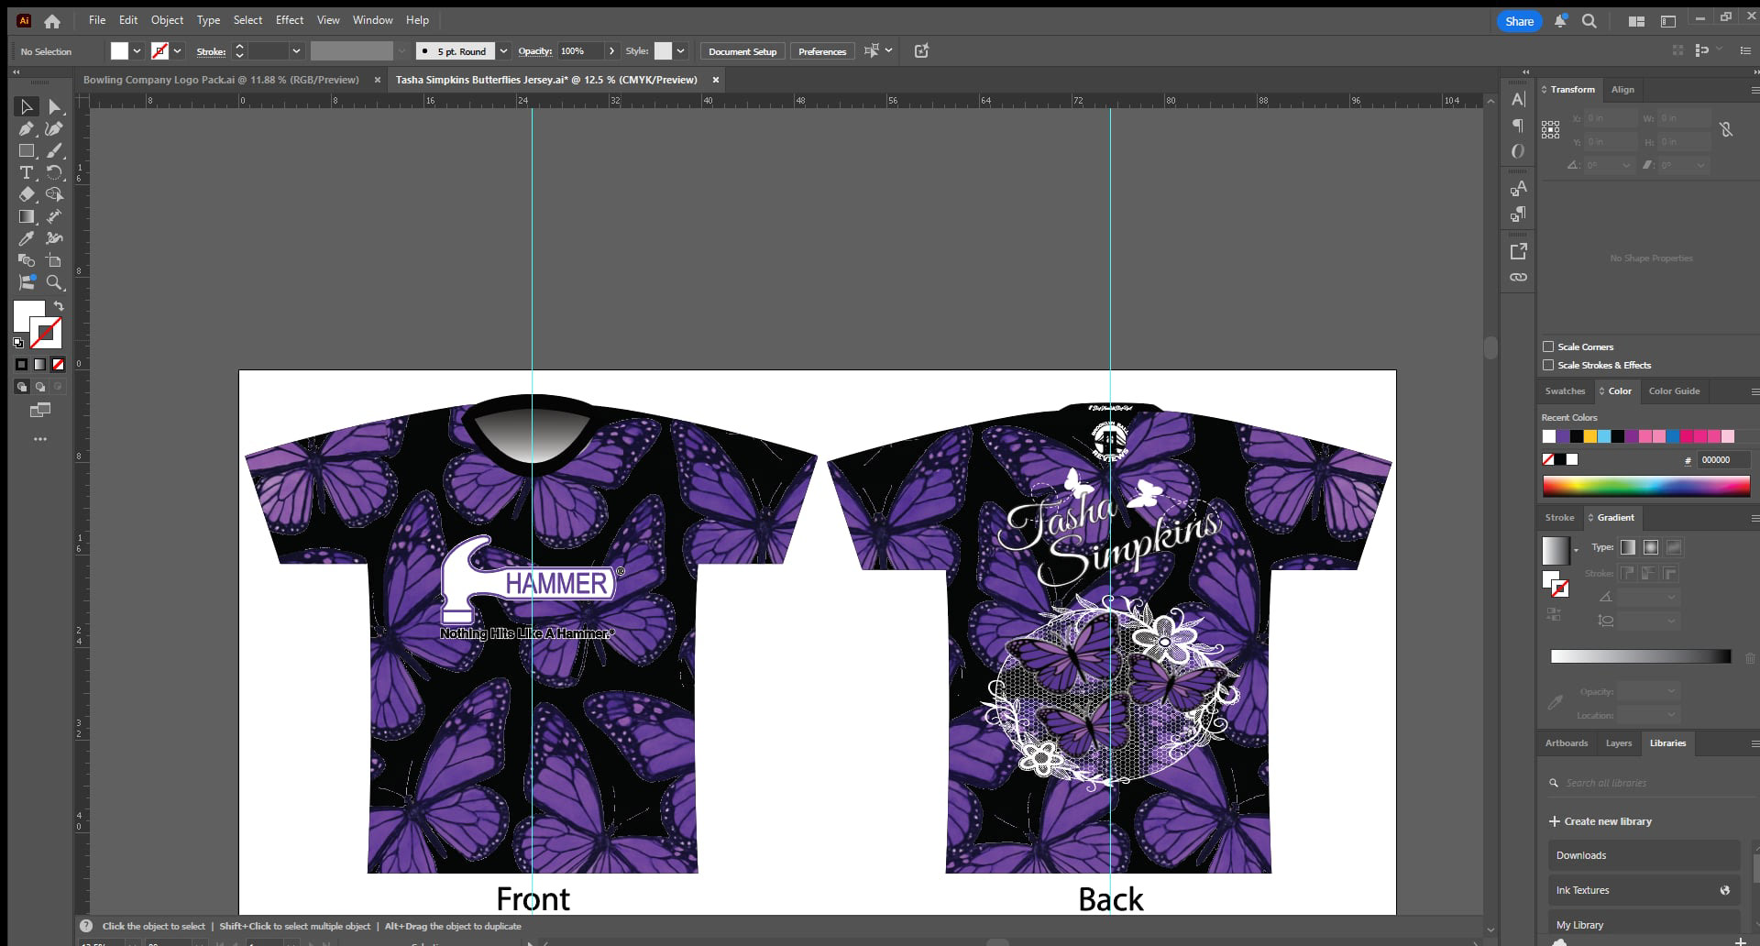
Task: Open gradient preset dropdown arrow
Action: (x=1576, y=551)
